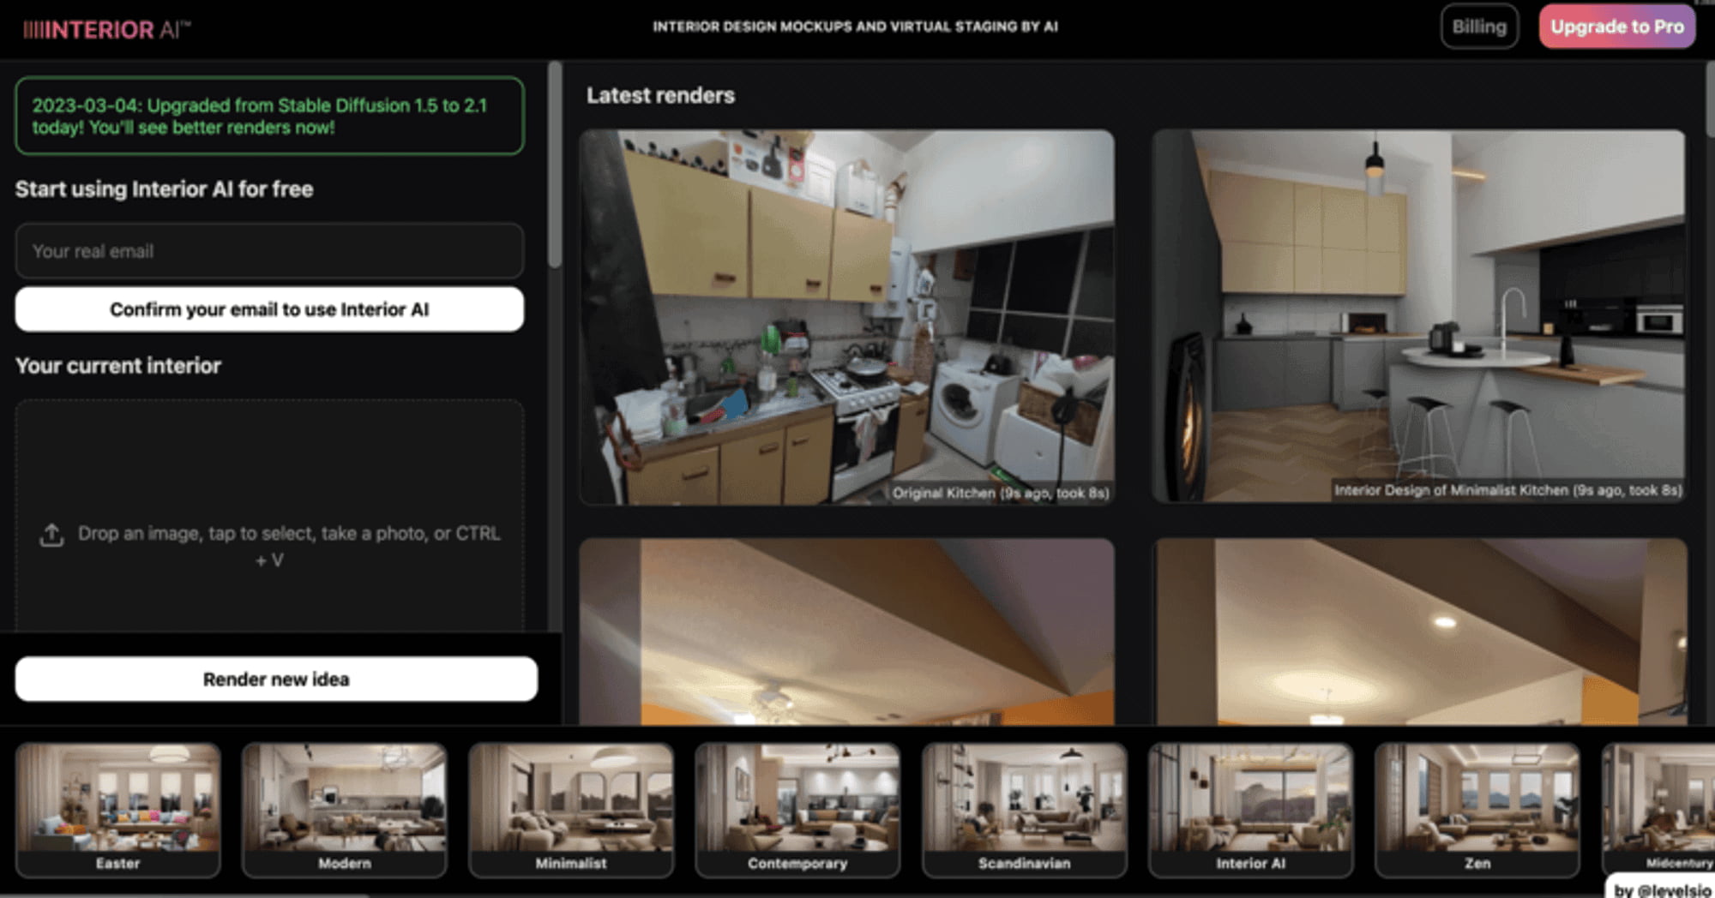Focus the 'Your real email' field
This screenshot has width=1715, height=898.
269,251
